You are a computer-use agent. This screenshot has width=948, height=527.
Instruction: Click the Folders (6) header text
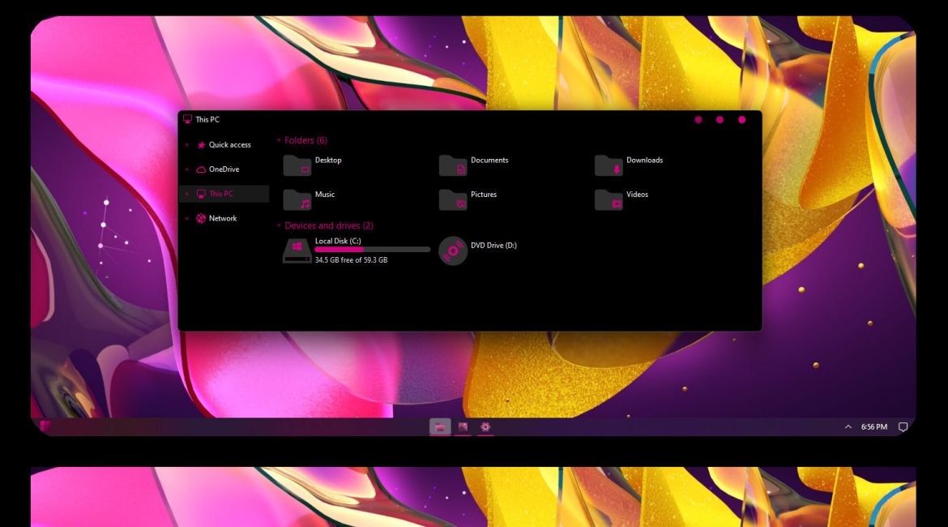(306, 140)
